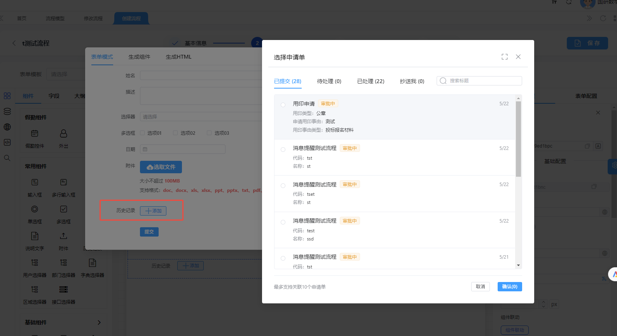Select the 部门选择器 component icon

pyautogui.click(x=63, y=263)
